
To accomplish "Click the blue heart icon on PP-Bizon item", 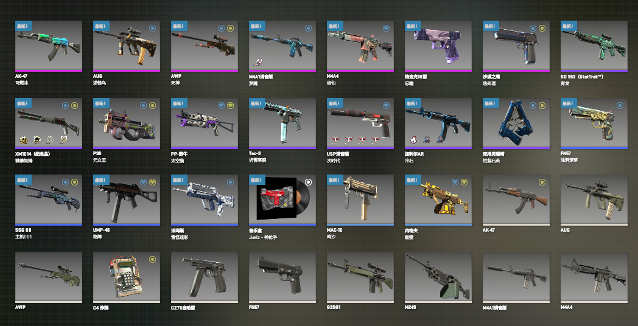I will pos(221,105).
